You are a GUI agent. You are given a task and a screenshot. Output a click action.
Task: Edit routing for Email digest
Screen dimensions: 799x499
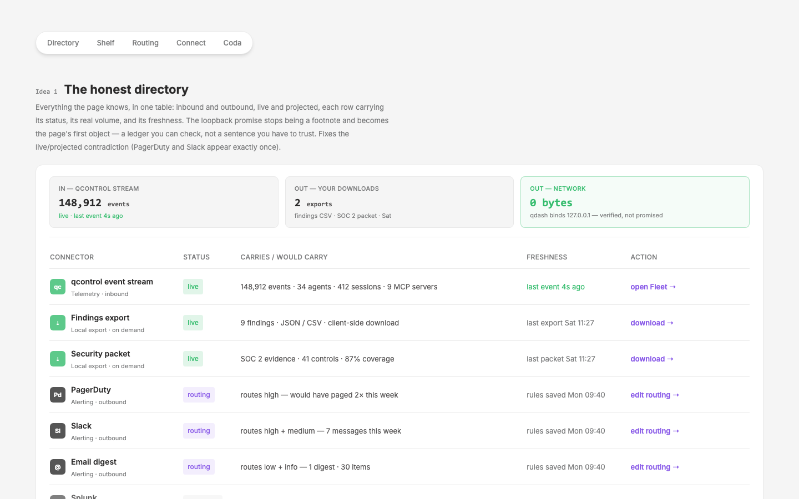[x=655, y=467]
